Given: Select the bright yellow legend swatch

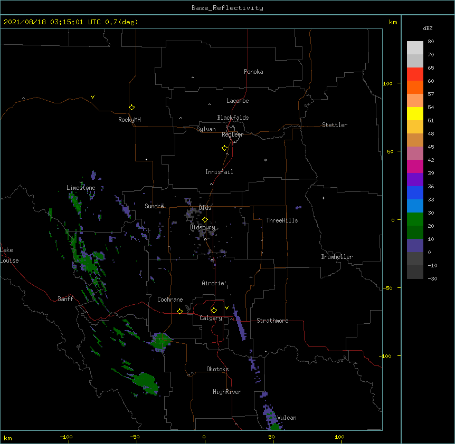Looking at the screenshot, I should [415, 113].
